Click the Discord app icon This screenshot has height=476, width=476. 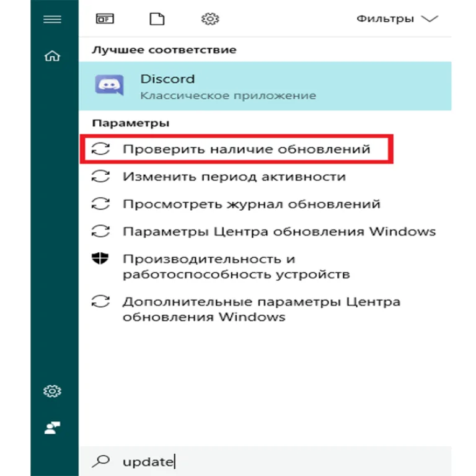pos(109,85)
